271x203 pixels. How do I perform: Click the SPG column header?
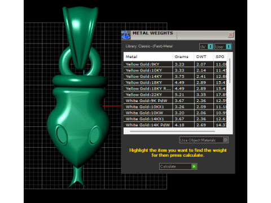pyautogui.click(x=220, y=56)
